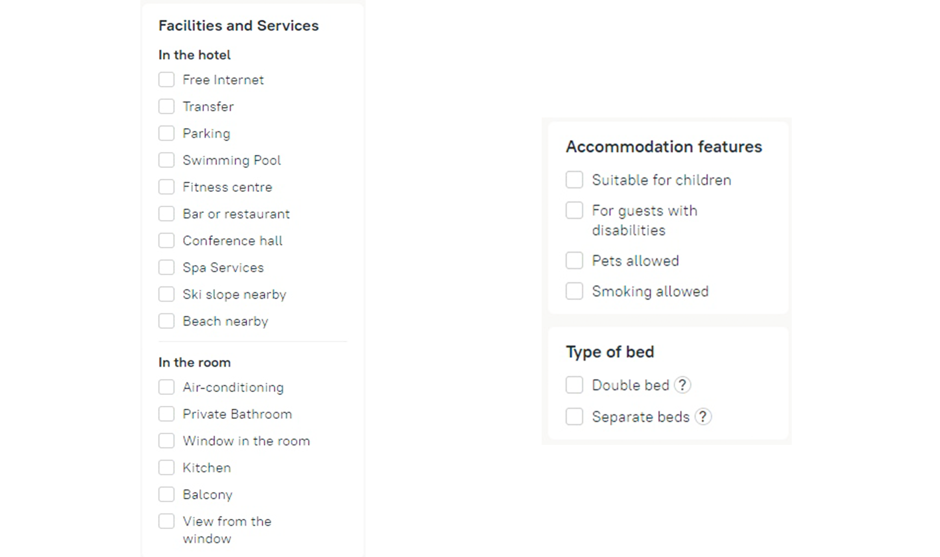
Task: Enable the Pets allowed checkbox
Action: coord(574,260)
